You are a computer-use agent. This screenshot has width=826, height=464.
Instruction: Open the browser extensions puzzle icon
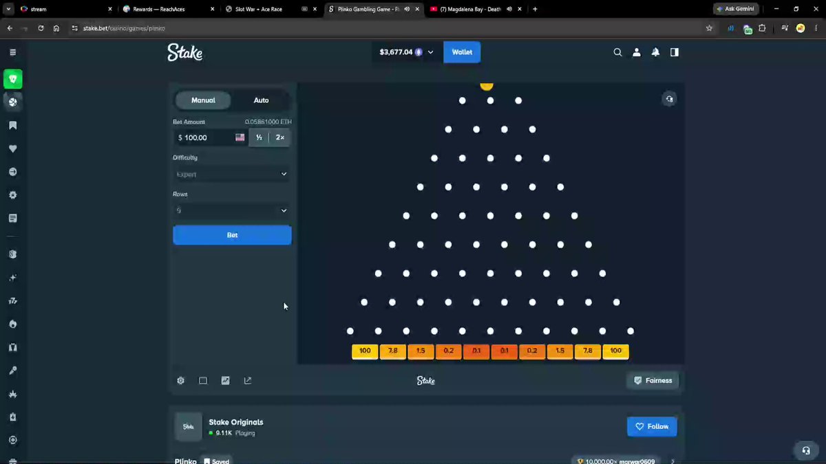(762, 28)
